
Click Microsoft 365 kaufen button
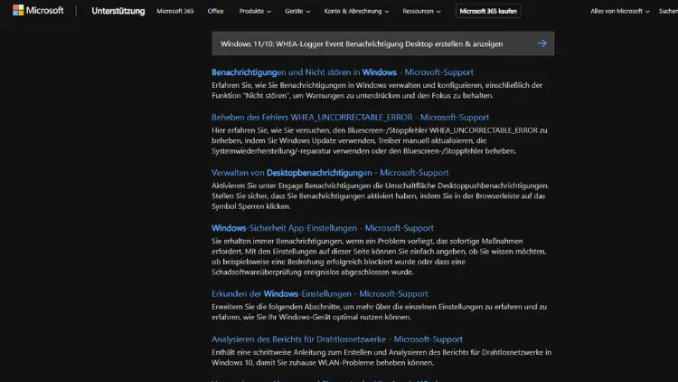[488, 11]
